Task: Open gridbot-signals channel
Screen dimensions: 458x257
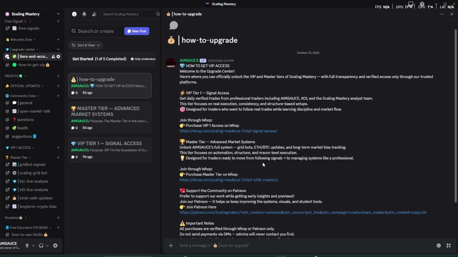Action: click(32, 165)
